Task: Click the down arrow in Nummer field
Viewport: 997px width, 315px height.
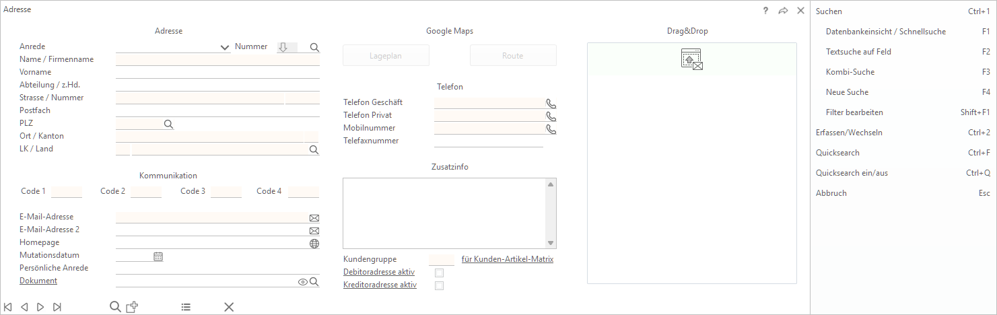Action: 283,47
